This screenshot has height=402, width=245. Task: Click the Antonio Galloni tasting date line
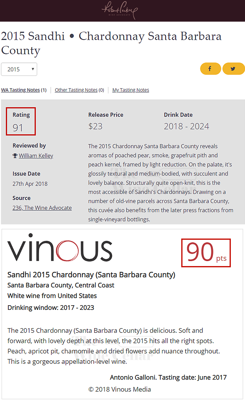[x=168, y=377]
